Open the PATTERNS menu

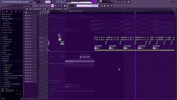[x=12, y=2]
